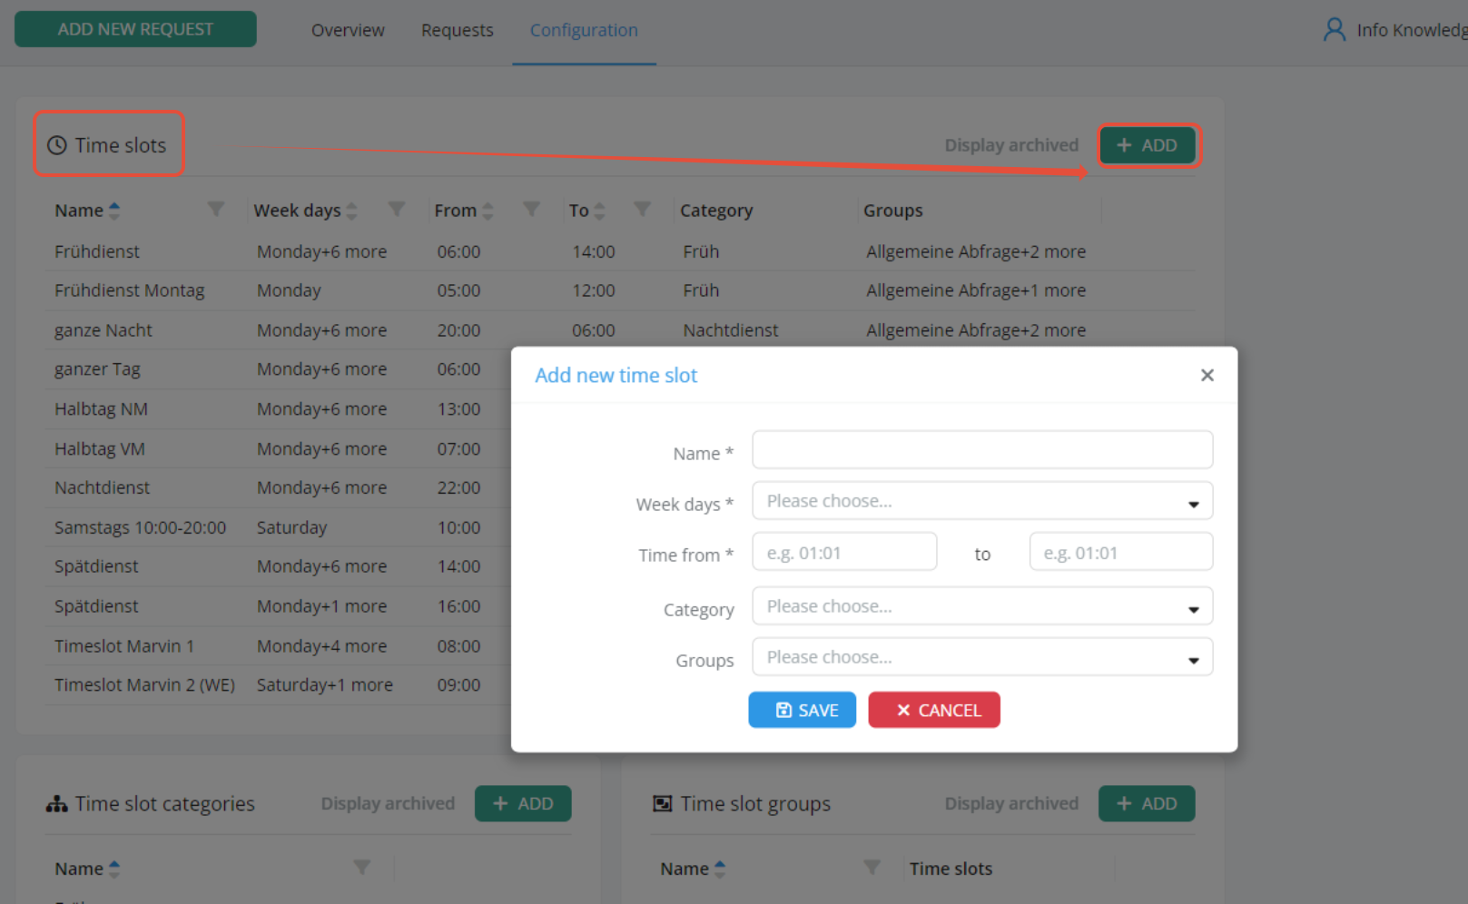1468x904 pixels.
Task: Click ADD for Time slot groups
Action: (1147, 803)
